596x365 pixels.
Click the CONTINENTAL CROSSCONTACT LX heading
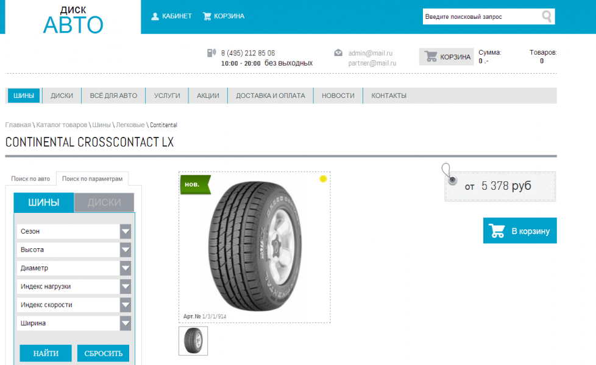(90, 142)
